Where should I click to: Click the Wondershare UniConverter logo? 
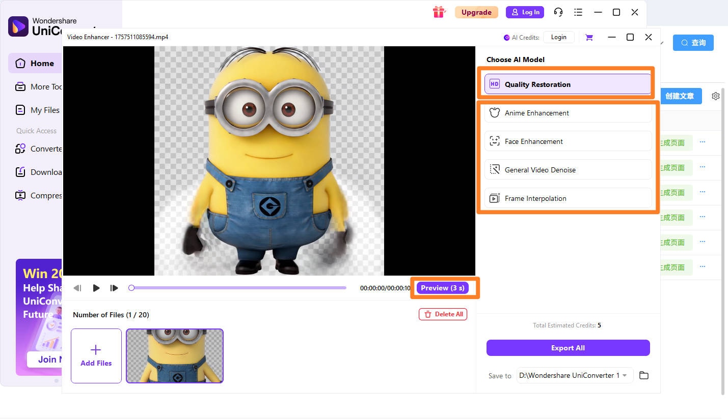click(x=18, y=26)
